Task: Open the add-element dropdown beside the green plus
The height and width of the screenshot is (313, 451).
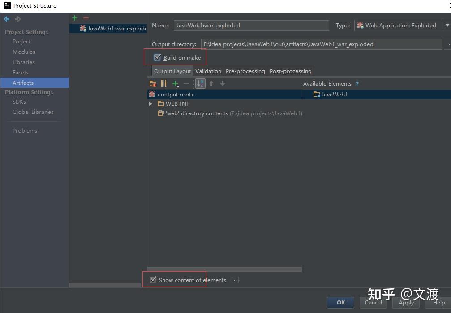Action: 179,85
